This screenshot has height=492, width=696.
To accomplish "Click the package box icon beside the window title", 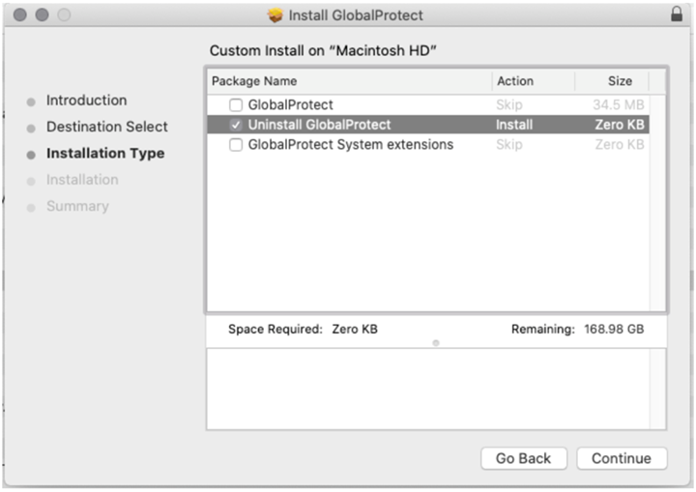I will pos(275,15).
